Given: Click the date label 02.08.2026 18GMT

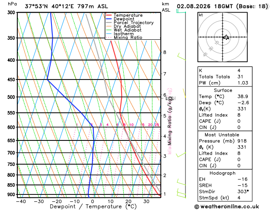Looking at the screenshot, I should tap(205, 6).
